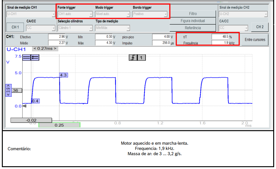Screen dimensions: 276x169
Task: Click the Frequência value field
Action: 220,43
